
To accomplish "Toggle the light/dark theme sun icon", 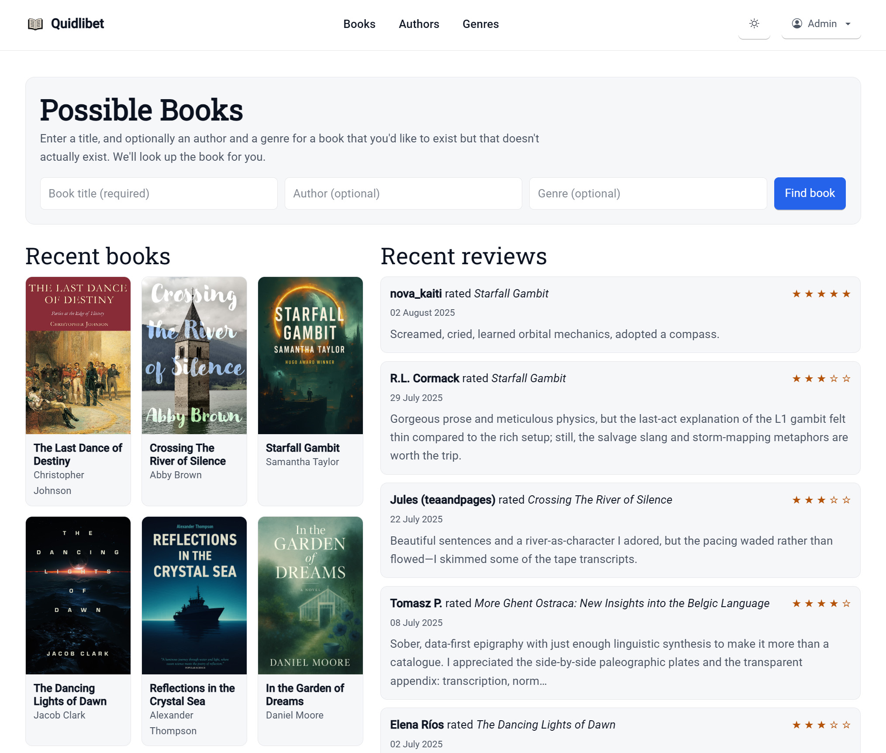I will click(x=754, y=24).
